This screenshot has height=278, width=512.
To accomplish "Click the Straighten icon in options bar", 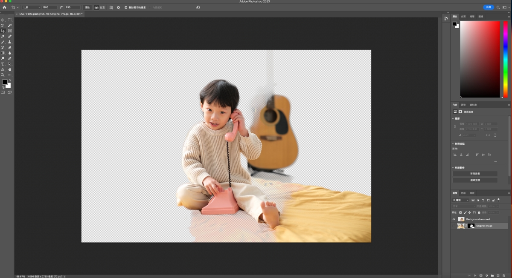I will (x=96, y=7).
